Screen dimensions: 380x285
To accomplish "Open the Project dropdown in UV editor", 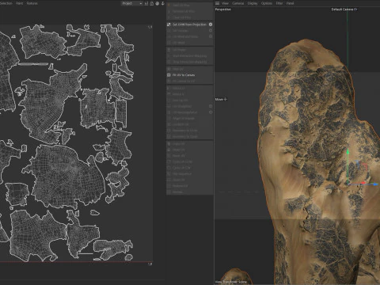I will (x=132, y=3).
